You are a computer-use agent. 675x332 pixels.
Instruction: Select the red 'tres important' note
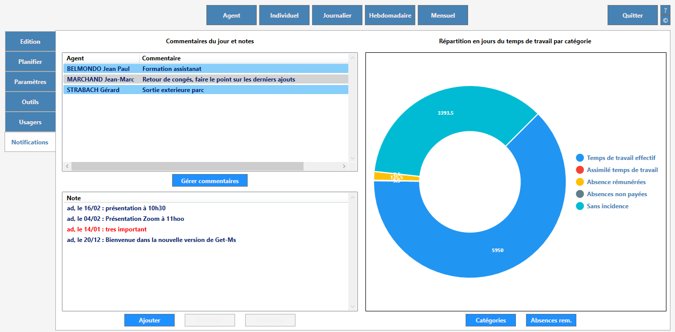107,229
